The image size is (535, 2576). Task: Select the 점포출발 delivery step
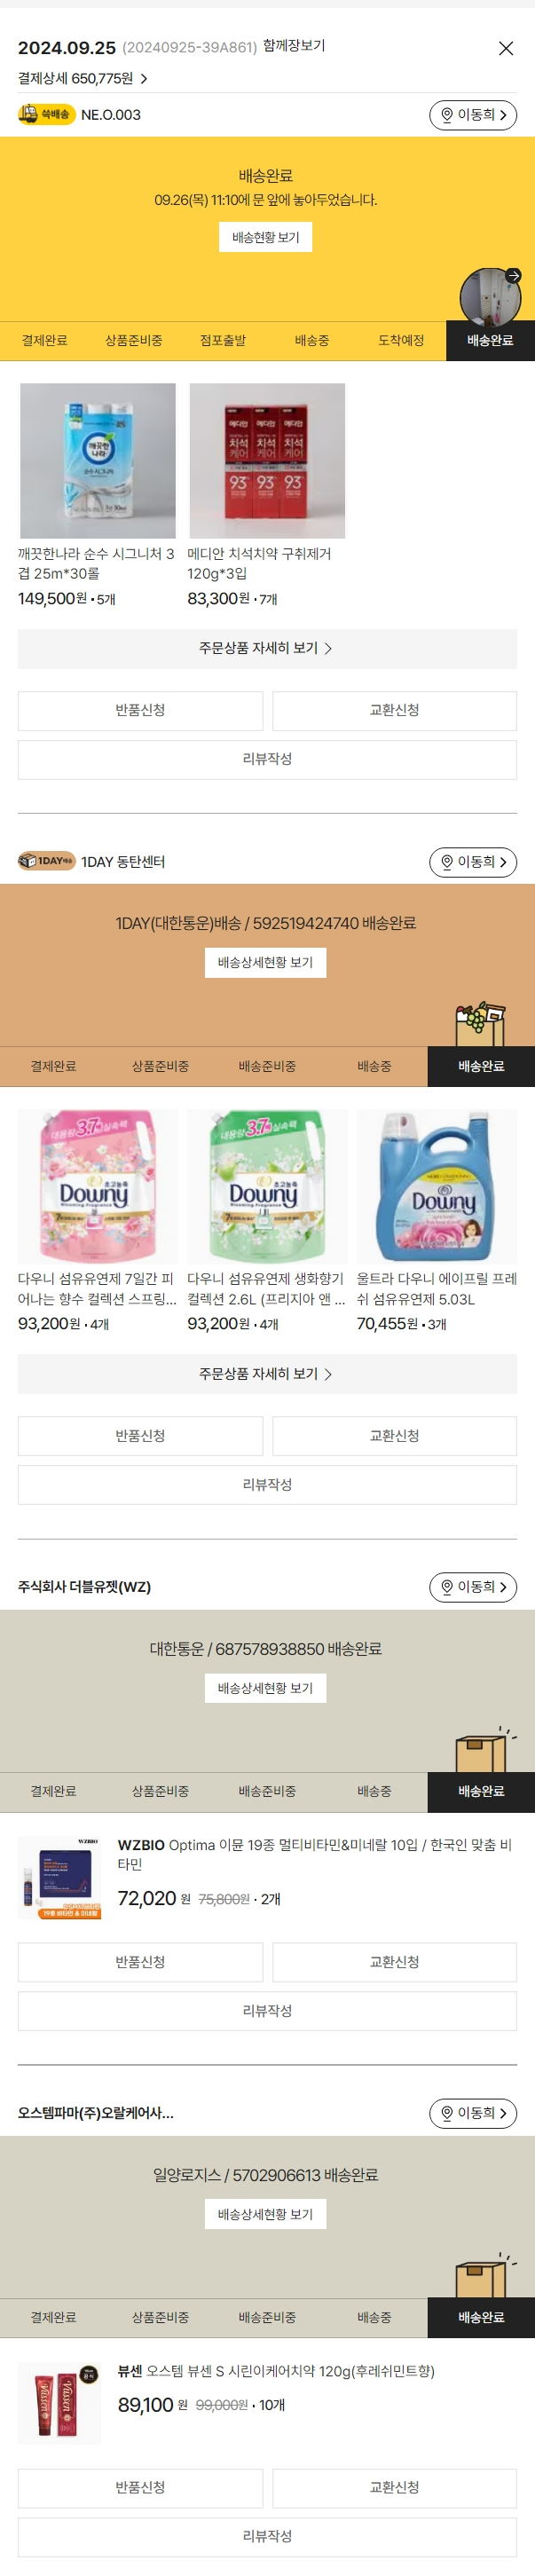pos(223,341)
